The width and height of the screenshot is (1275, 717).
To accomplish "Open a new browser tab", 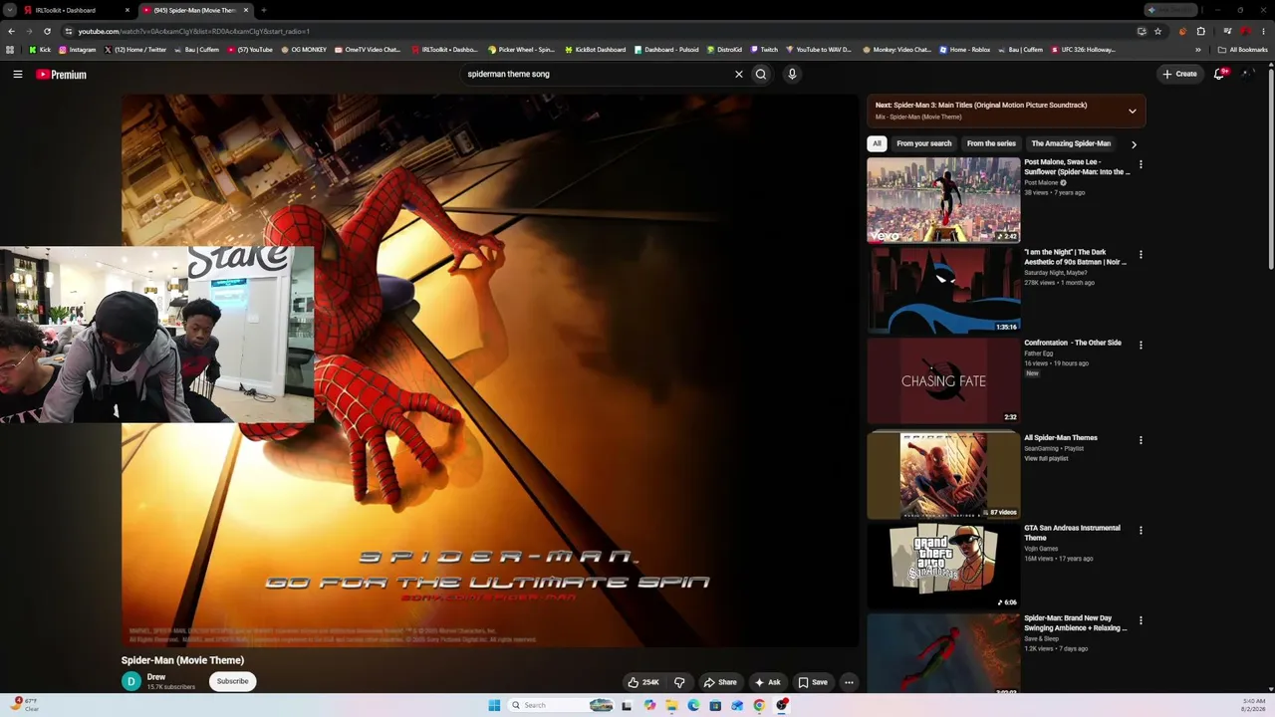I will [263, 10].
